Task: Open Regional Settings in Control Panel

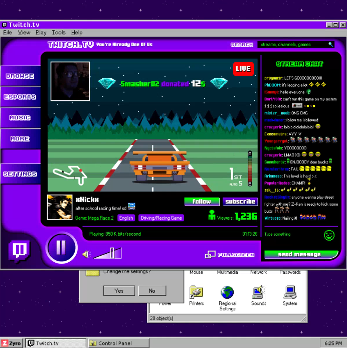Action: 227,298
